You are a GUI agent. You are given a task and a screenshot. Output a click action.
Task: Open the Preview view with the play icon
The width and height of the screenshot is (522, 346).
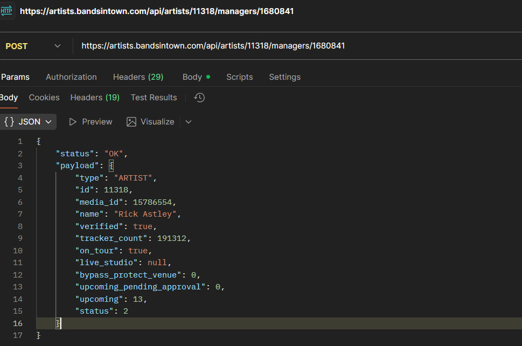[73, 122]
